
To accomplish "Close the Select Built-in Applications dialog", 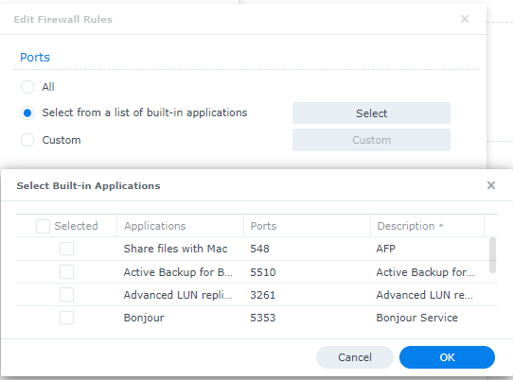I will coord(490,185).
